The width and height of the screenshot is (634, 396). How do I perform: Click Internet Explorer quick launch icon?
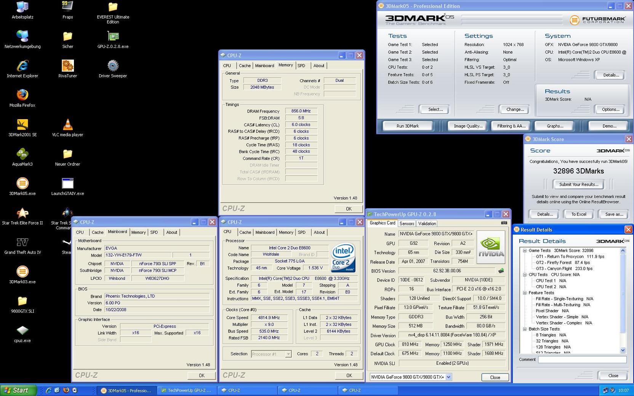click(x=49, y=390)
